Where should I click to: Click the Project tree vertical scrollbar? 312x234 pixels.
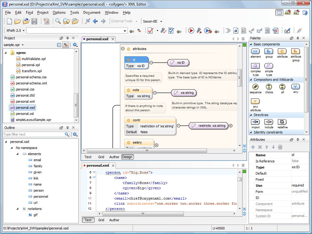coord(76,105)
